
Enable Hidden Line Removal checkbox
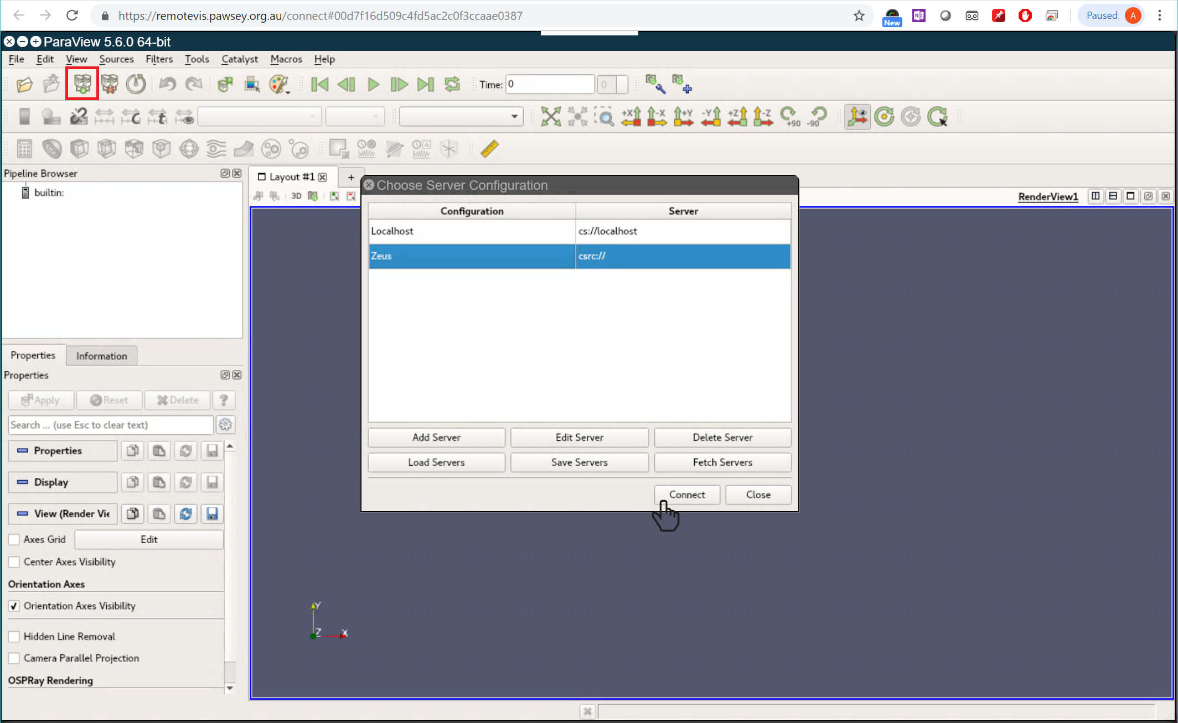coord(14,637)
